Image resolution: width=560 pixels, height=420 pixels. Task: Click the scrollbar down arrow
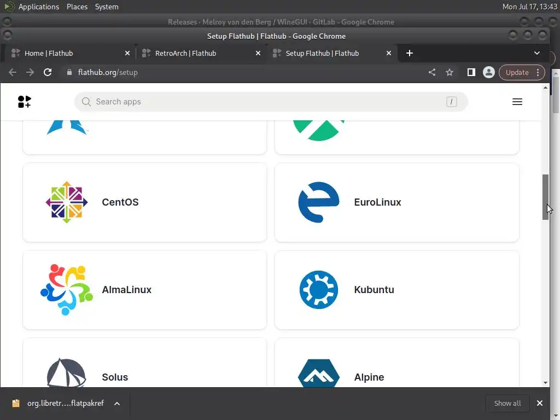coord(545,382)
